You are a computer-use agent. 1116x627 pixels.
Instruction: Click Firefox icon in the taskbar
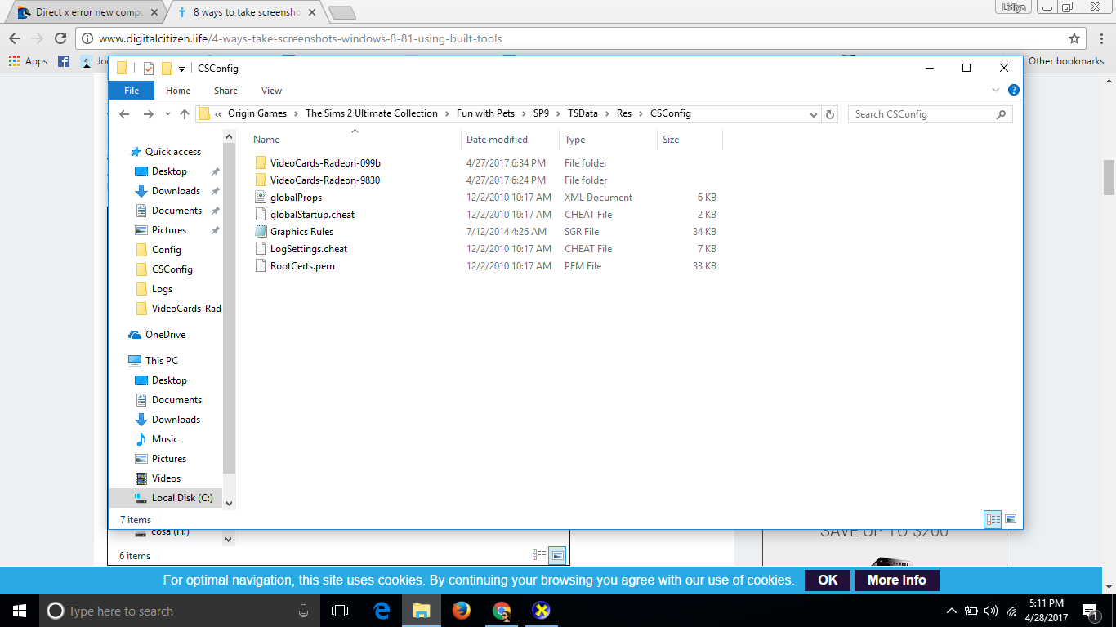[462, 611]
